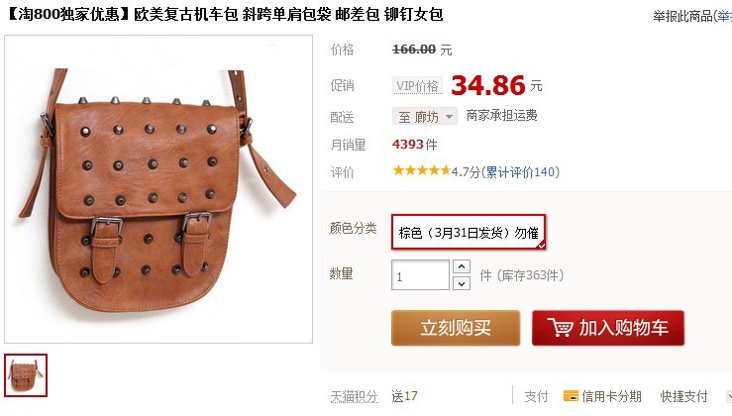Click the VIP价格 promotion tag

pos(417,86)
